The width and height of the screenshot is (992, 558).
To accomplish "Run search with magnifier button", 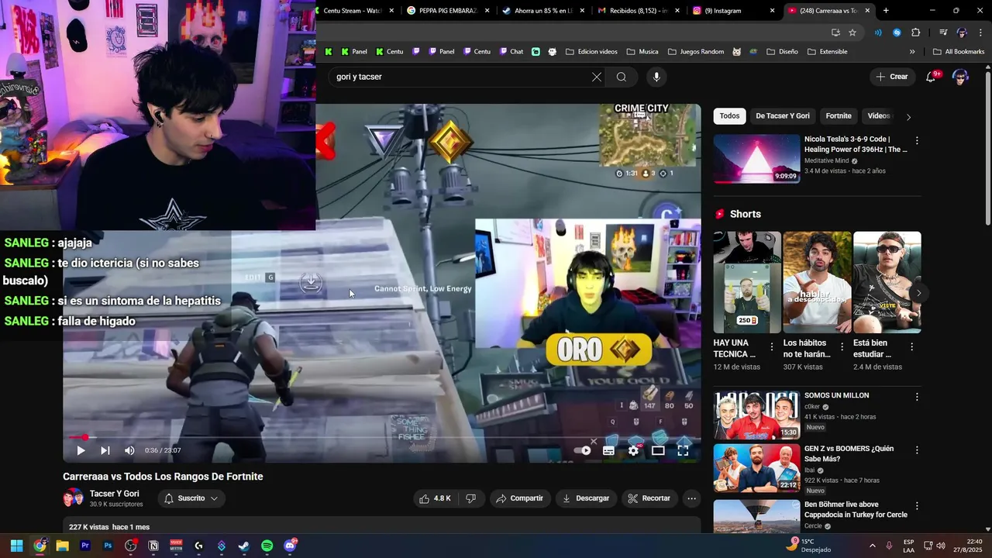I will click(622, 77).
